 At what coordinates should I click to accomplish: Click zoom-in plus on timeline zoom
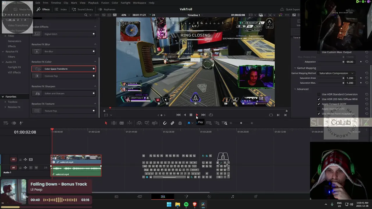tap(252, 123)
